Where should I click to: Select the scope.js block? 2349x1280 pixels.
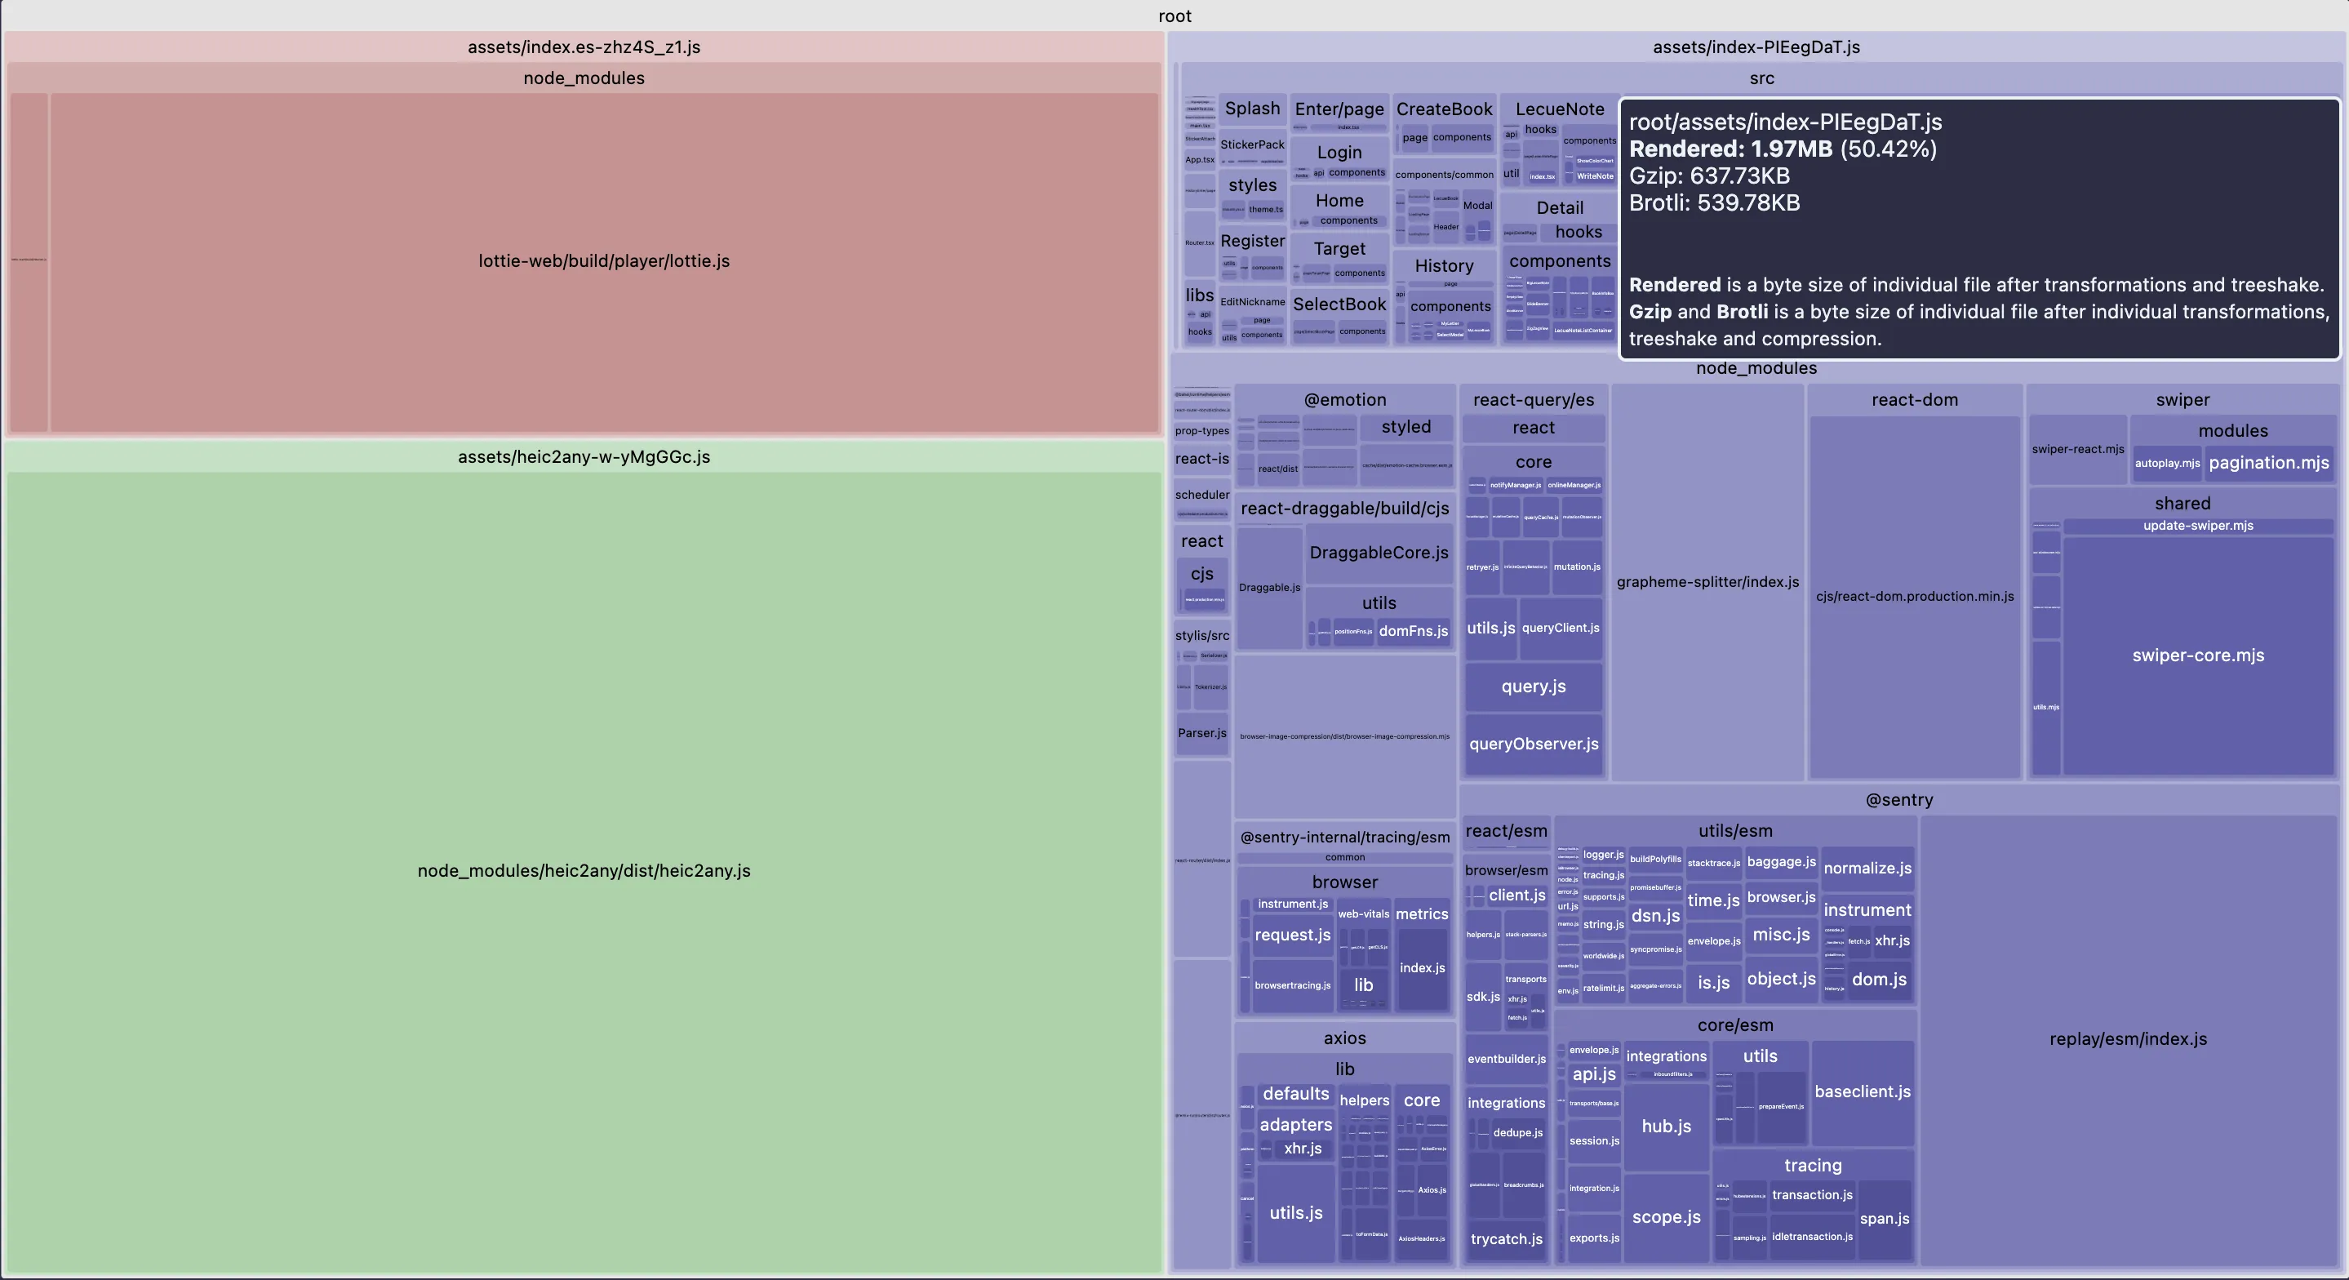click(x=1666, y=1217)
